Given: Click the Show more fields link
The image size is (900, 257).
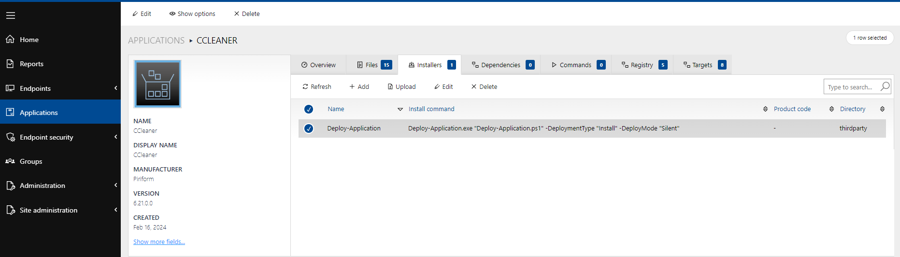Looking at the screenshot, I should pyautogui.click(x=159, y=242).
